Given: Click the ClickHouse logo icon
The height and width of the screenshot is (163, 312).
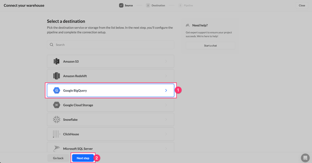Looking at the screenshot, I should click(x=56, y=134).
